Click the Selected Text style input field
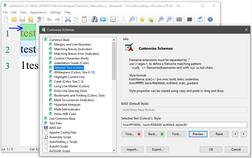Image resolution: width=252 pixels, height=158 pixels. pos(184,125)
